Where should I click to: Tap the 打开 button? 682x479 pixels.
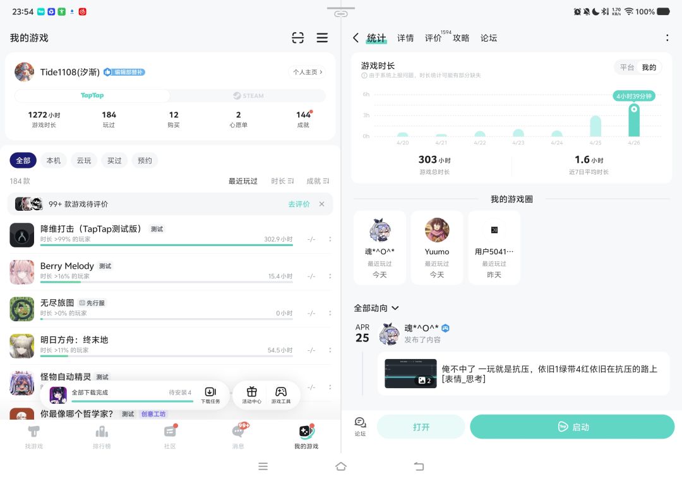[421, 427]
